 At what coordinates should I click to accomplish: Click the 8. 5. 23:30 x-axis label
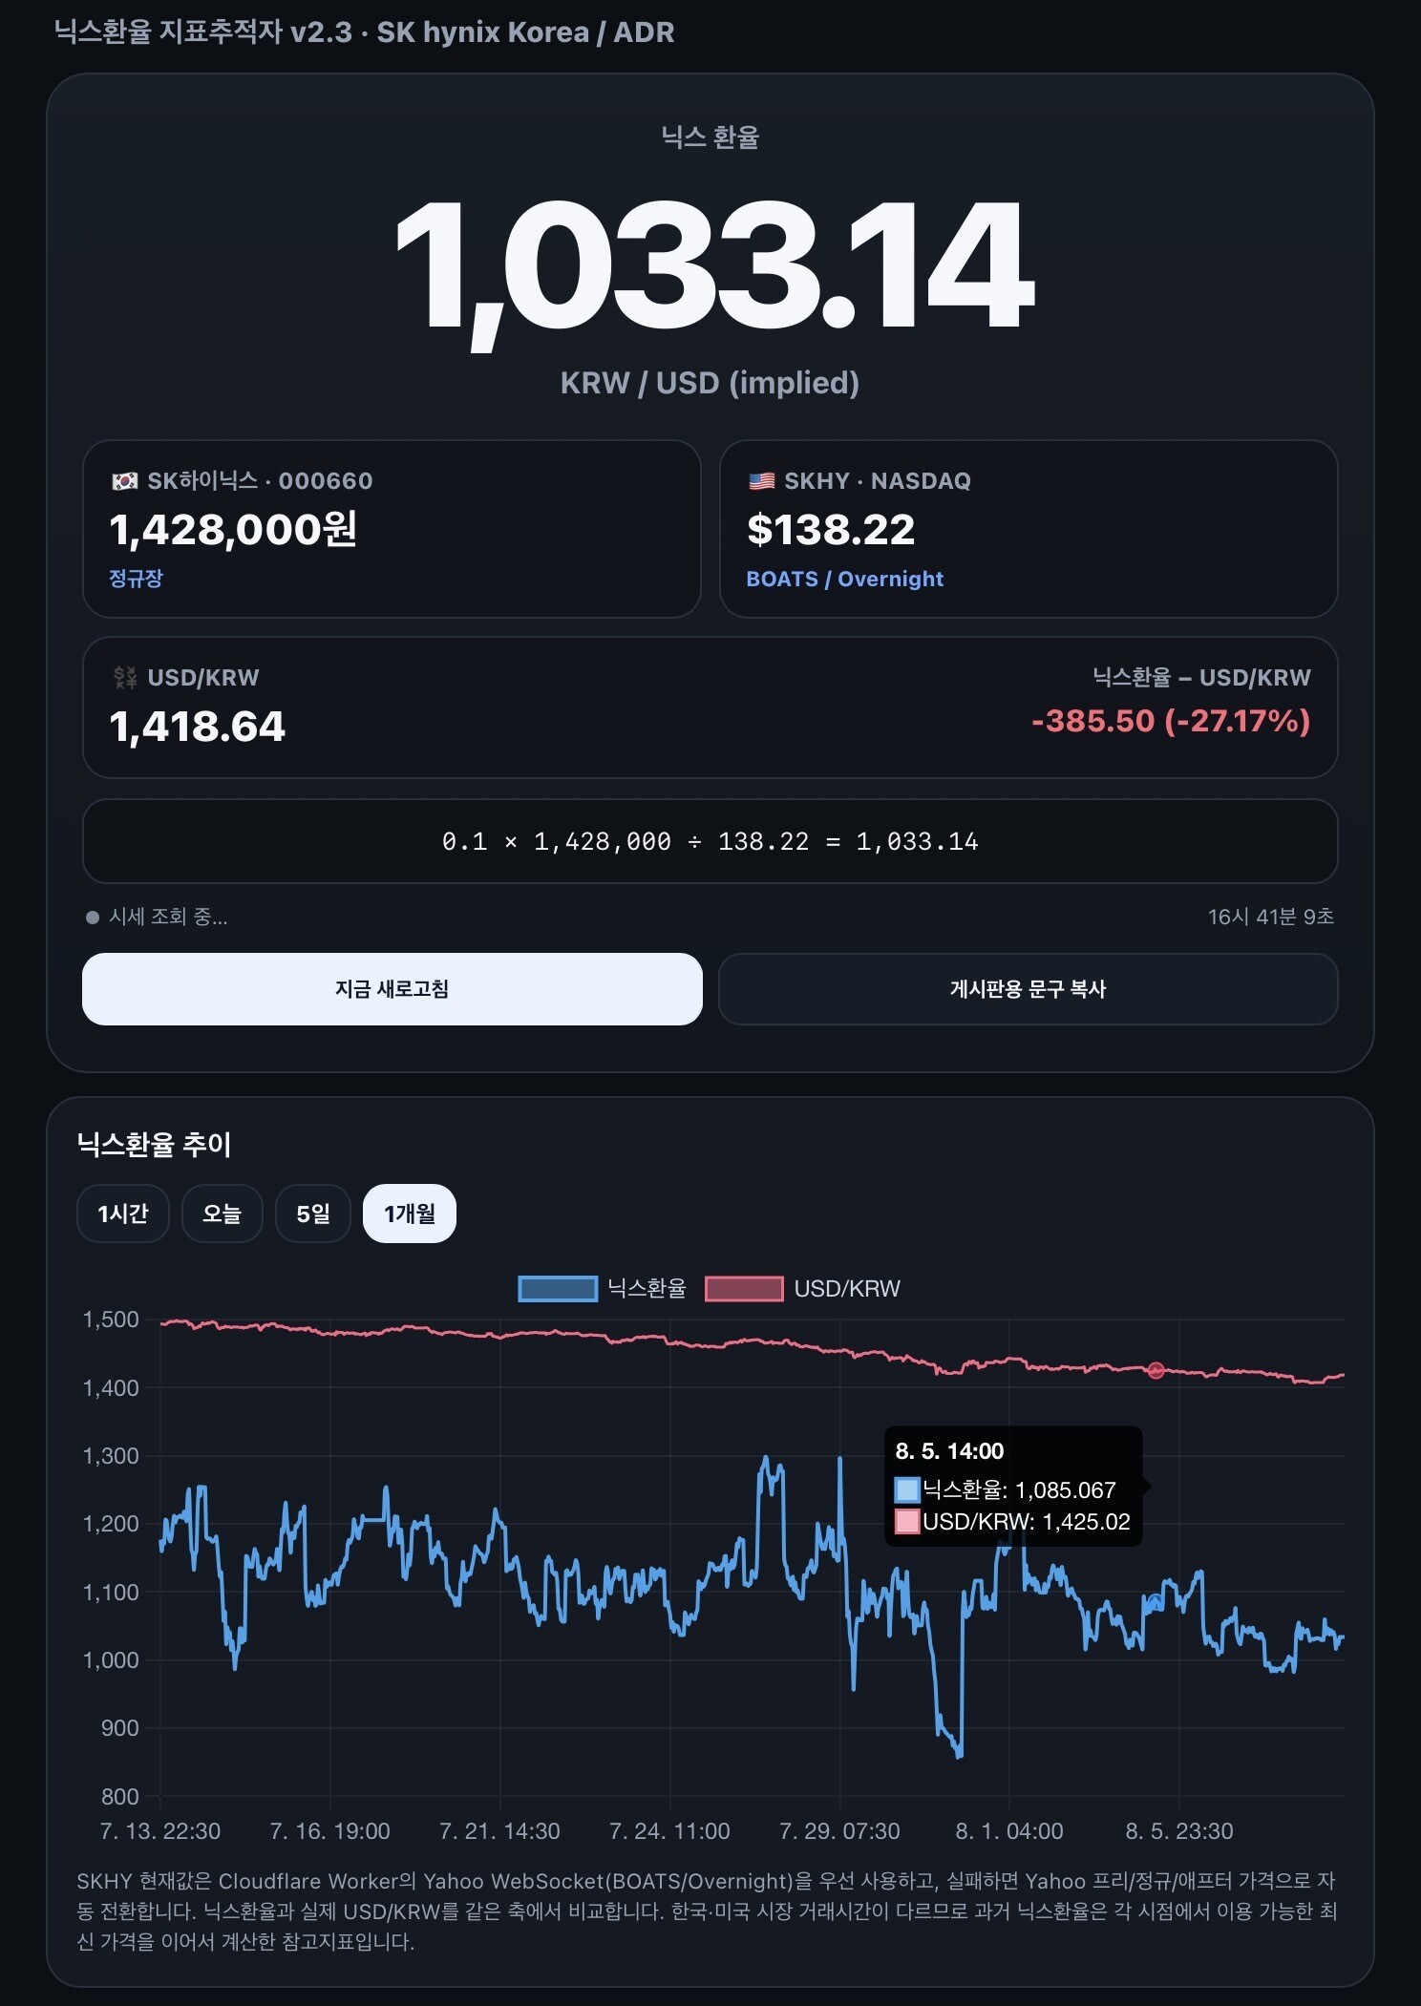pos(1179,1831)
